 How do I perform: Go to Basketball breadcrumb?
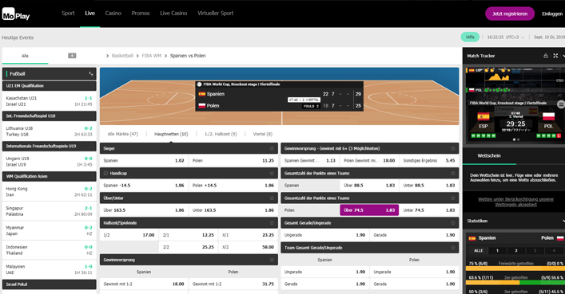(x=122, y=56)
